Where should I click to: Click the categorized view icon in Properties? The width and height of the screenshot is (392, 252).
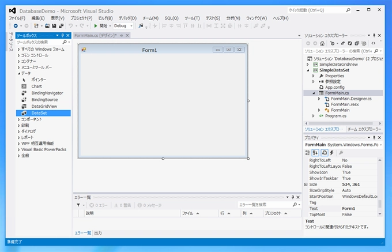coord(308,153)
